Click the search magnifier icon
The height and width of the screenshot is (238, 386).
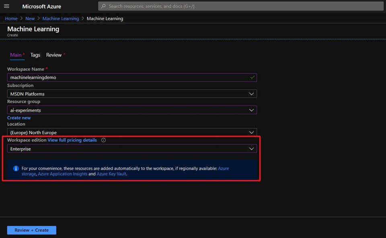[103, 6]
